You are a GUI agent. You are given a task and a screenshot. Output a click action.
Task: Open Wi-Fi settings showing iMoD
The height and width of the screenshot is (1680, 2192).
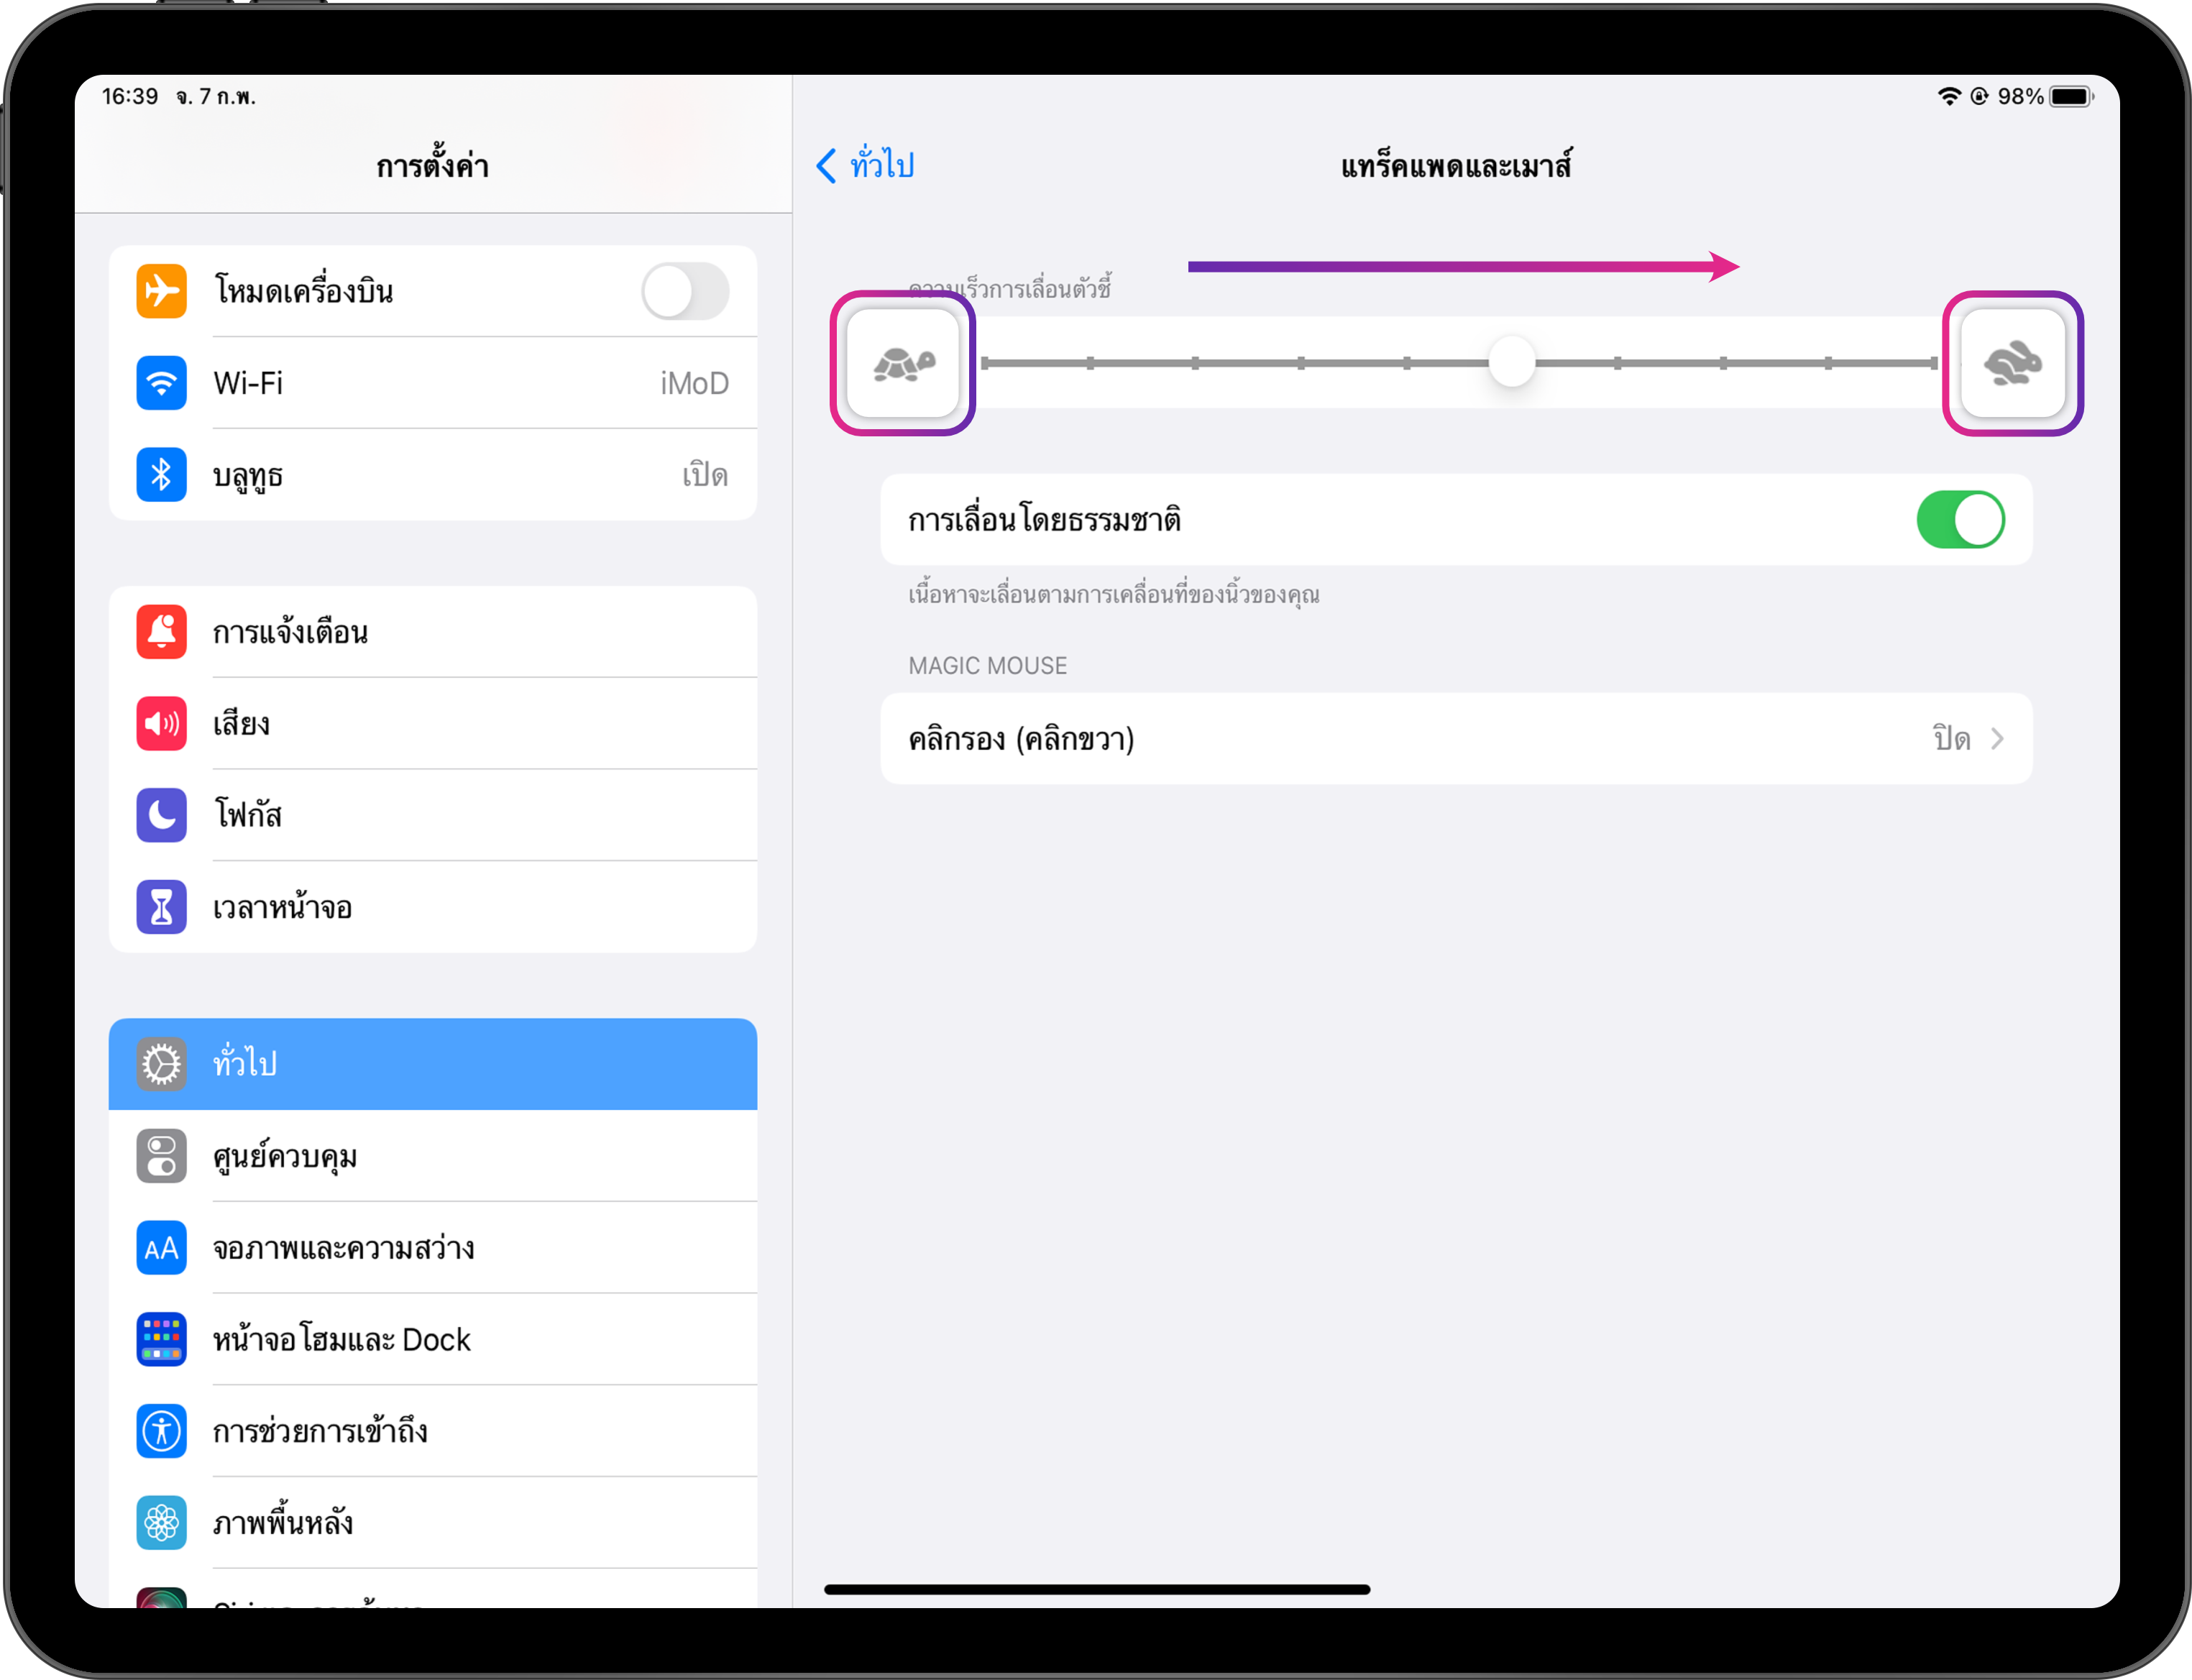(433, 383)
